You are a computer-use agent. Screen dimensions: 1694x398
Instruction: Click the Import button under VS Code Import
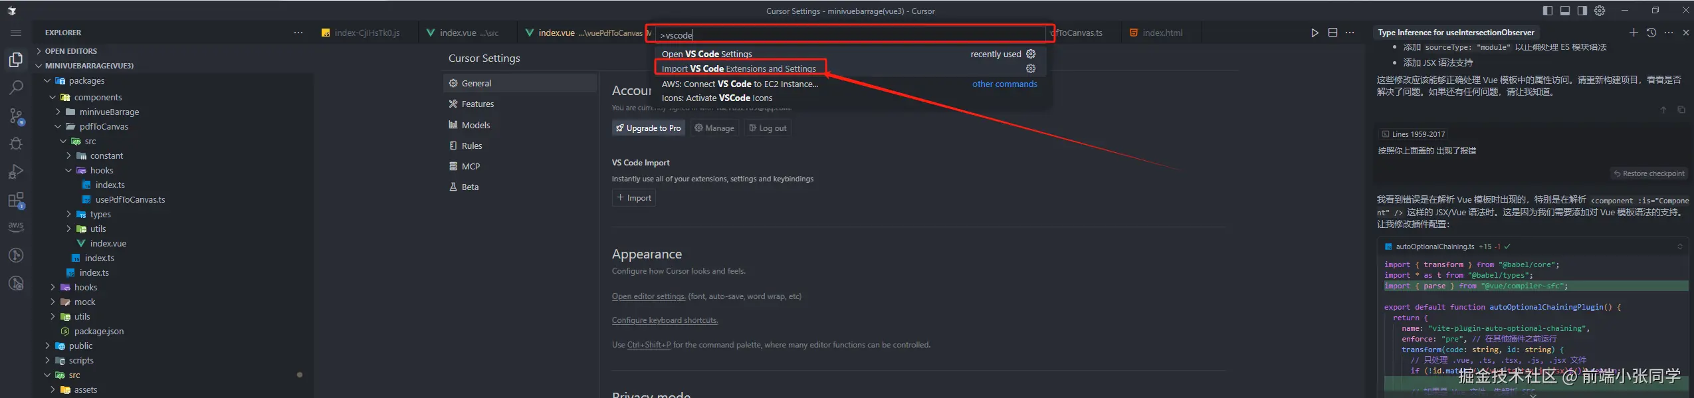(634, 198)
